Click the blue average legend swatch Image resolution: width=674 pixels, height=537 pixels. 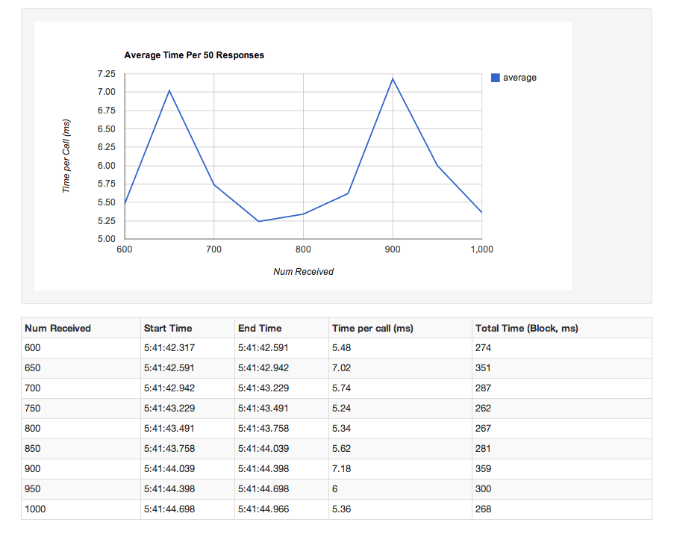(x=495, y=78)
